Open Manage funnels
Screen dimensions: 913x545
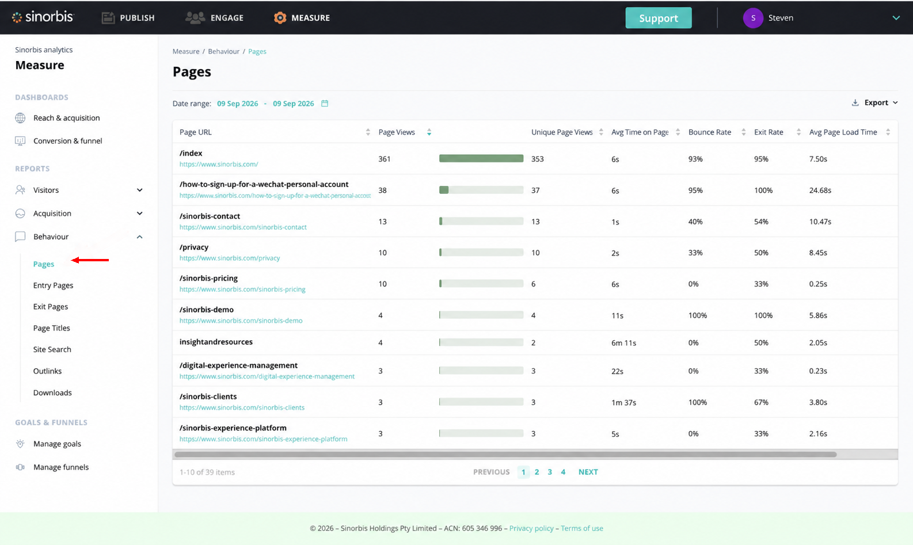point(61,467)
